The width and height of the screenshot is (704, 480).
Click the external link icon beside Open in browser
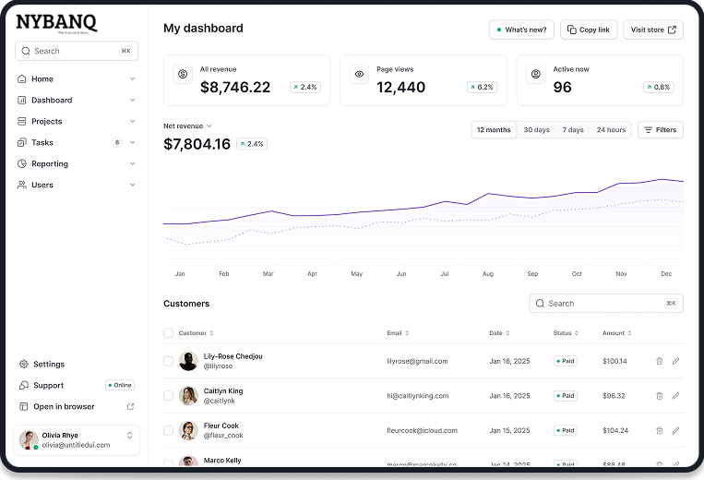(x=130, y=406)
